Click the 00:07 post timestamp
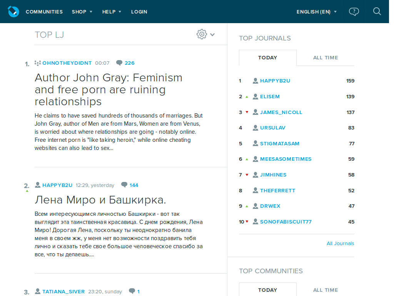Image resolution: width=394 pixels, height=296 pixels. click(x=102, y=63)
